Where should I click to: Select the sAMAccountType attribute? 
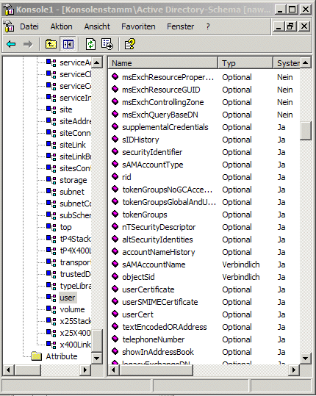point(153,165)
